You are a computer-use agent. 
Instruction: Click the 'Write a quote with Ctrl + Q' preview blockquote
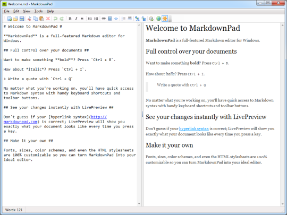181,85
